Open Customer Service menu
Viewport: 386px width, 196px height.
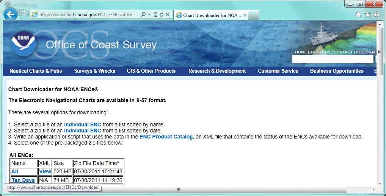278,71
